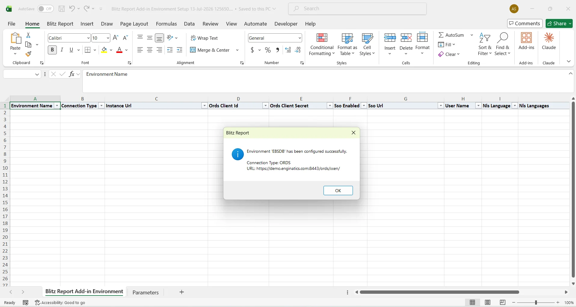Cut selection with the scissors icon

(28, 35)
